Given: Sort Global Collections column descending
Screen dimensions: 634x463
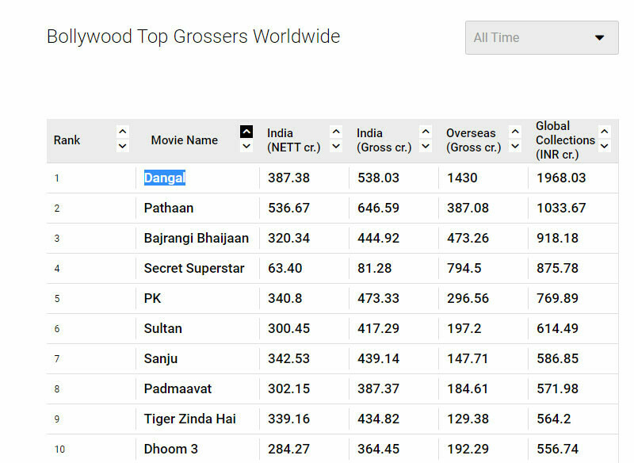Looking at the screenshot, I should [605, 147].
